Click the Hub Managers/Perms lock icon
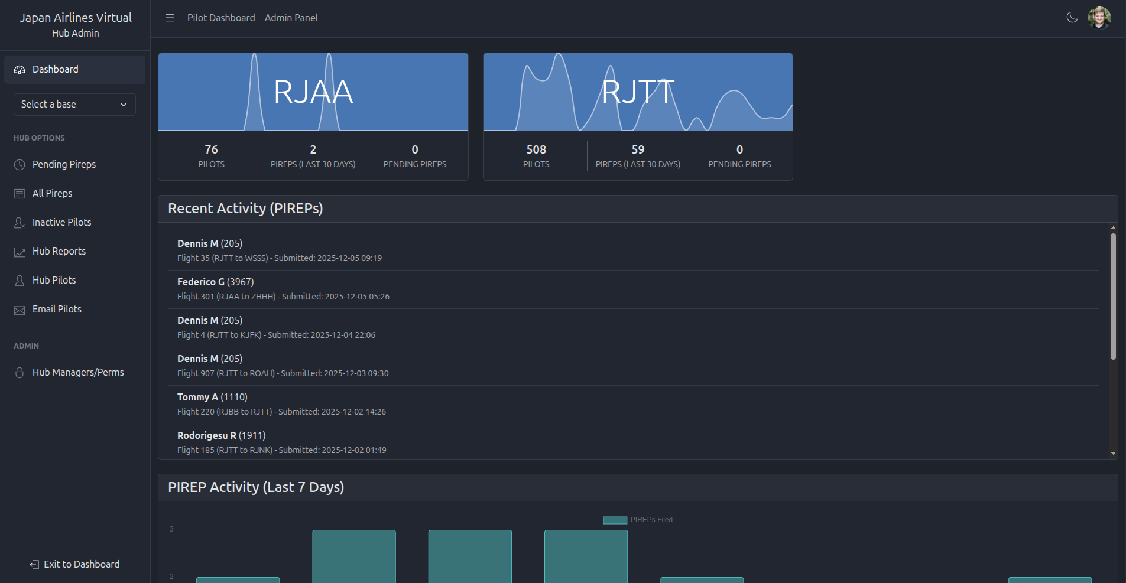 20,373
